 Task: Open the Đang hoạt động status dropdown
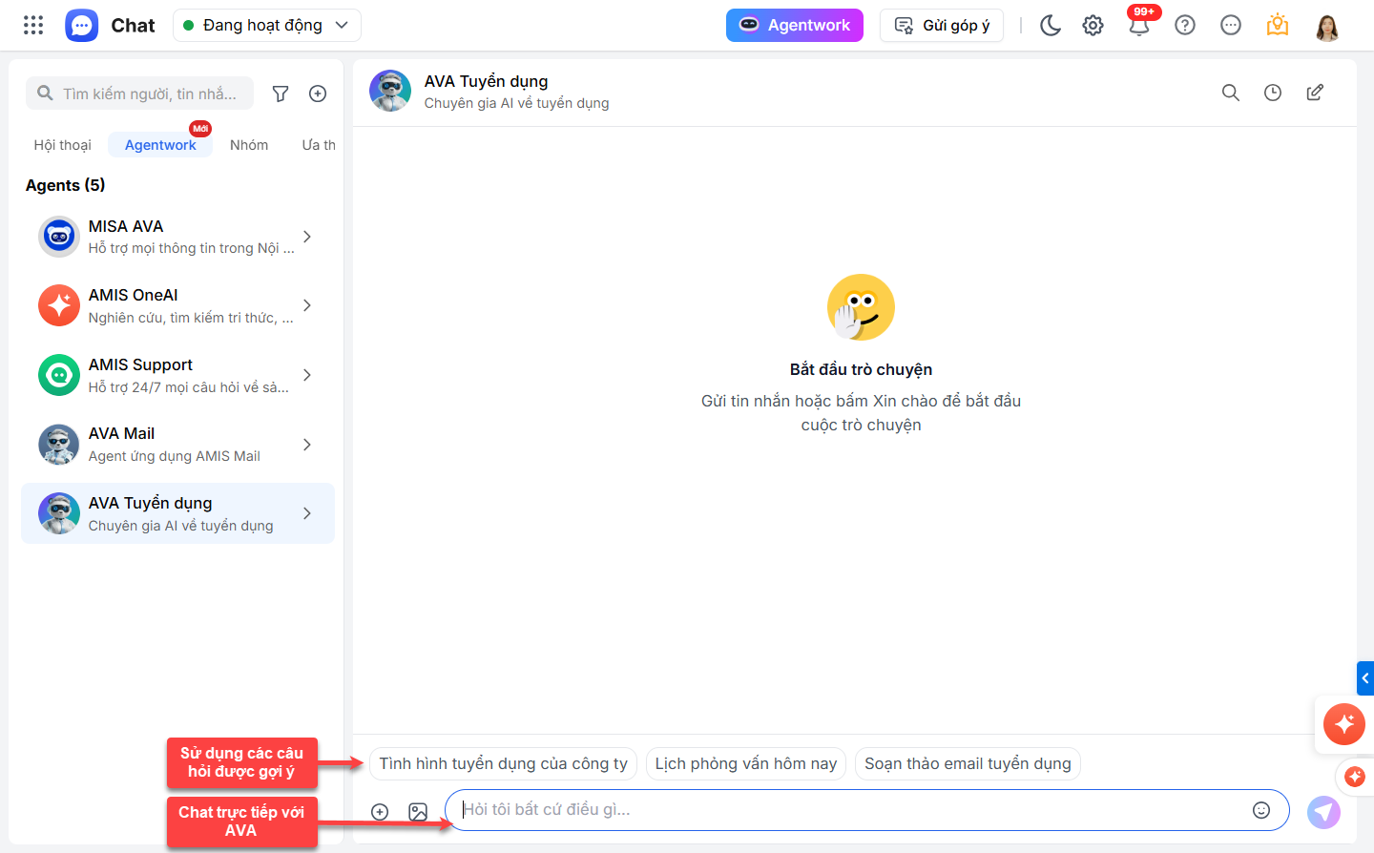coord(267,25)
